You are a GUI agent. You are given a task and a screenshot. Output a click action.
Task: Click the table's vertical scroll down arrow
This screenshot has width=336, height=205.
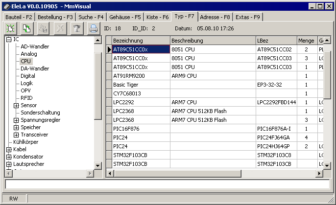327,165
